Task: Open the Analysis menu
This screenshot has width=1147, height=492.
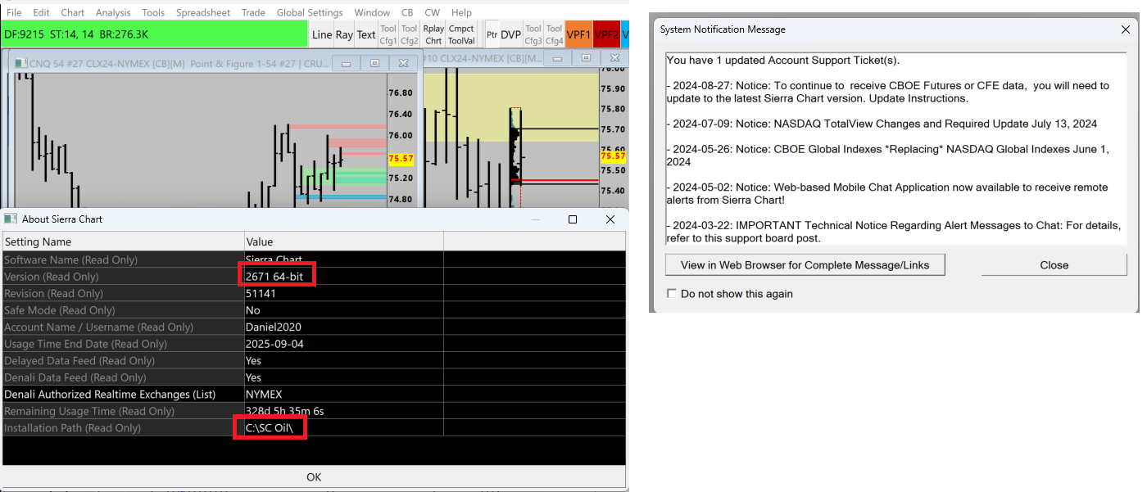Action: [x=113, y=12]
